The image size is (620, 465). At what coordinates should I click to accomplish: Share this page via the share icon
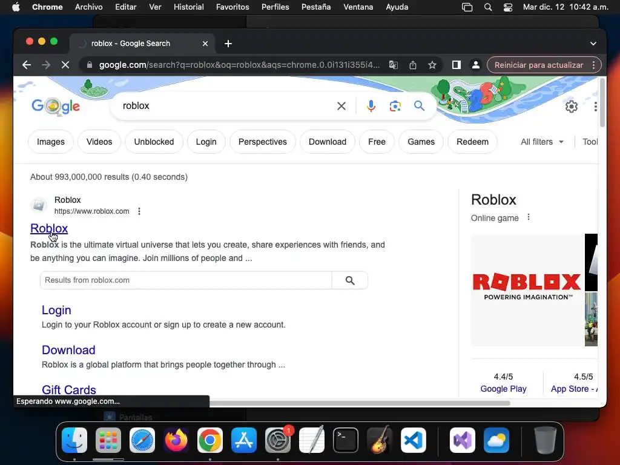(413, 65)
